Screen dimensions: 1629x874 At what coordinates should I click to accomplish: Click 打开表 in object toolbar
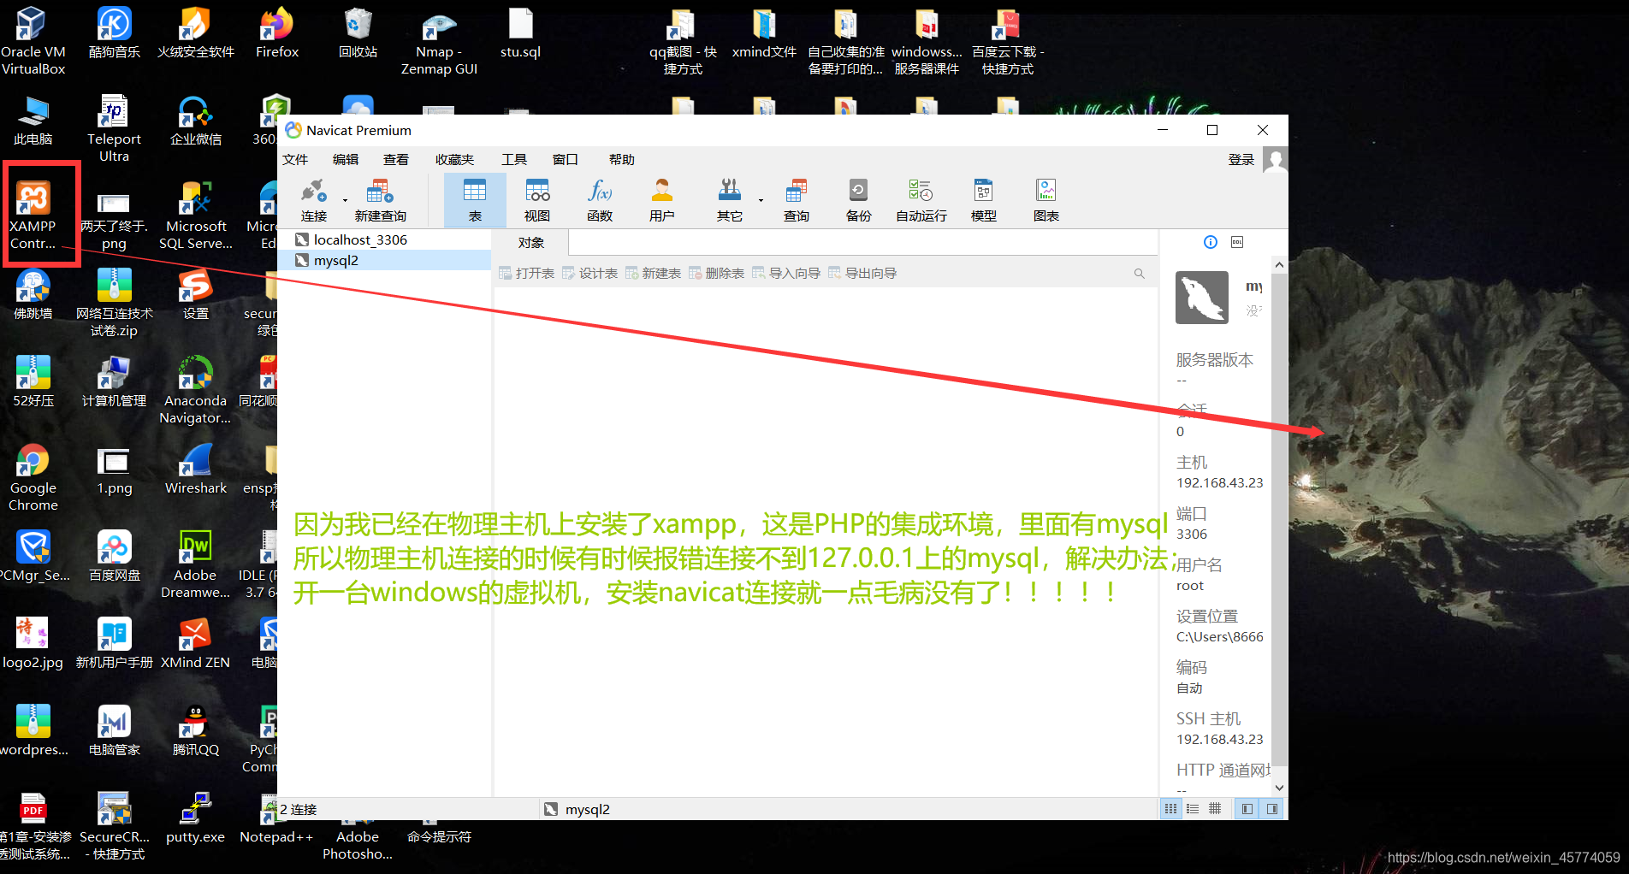[x=527, y=273]
